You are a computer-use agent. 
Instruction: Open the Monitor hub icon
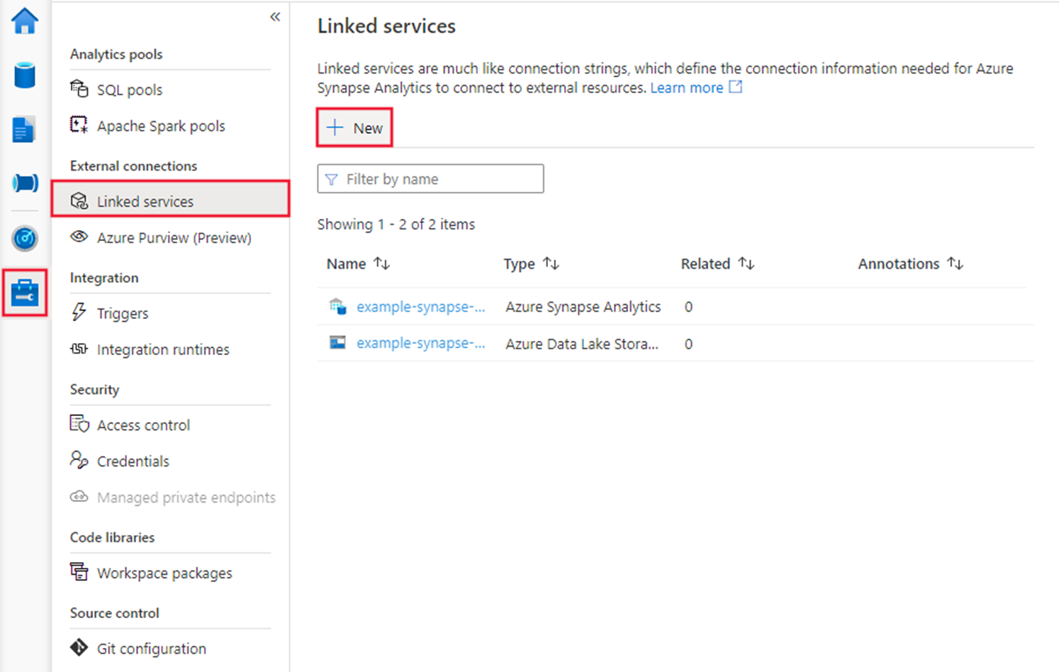click(24, 239)
